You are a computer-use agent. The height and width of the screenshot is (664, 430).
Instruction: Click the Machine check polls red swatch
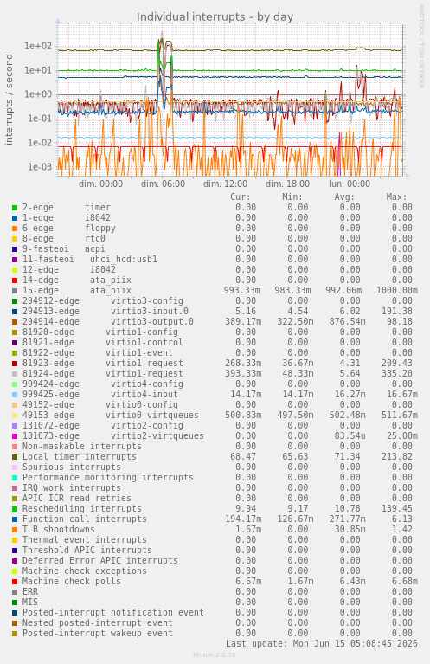(15, 582)
